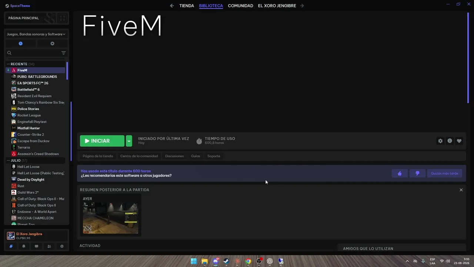Click the Rust game icon
Image resolution: width=474 pixels, height=267 pixels.
coord(14,186)
